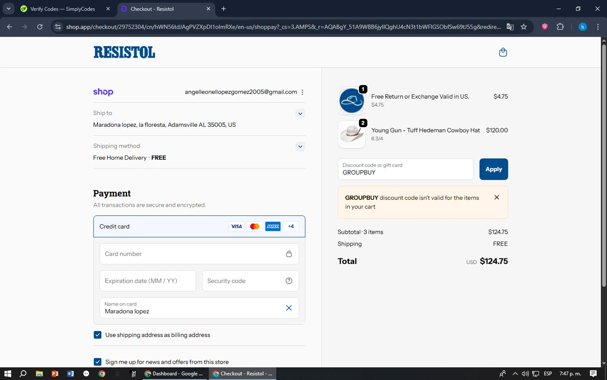Uncheck Use shipping address as billing address

(98, 335)
